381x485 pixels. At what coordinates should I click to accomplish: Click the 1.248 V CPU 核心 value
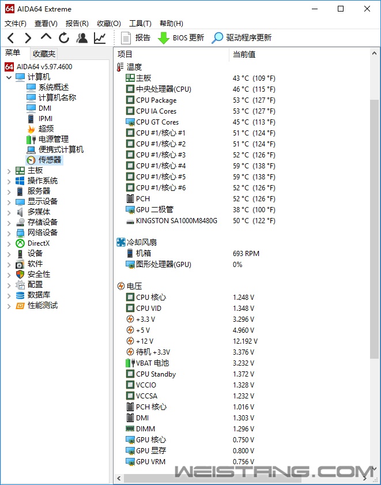coord(243,298)
